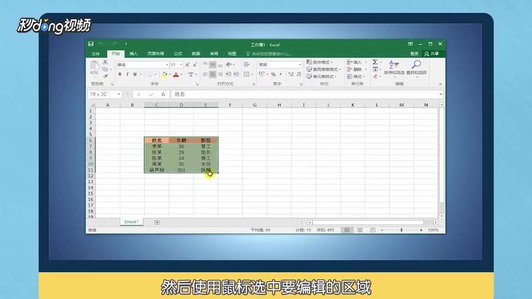Click the orientation (angled text) icon
The height and width of the screenshot is (299, 532).
(229, 64)
